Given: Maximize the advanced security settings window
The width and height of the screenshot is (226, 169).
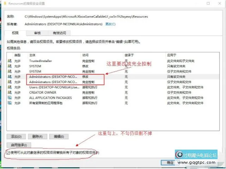Looking at the screenshot, I should click(x=208, y=3).
